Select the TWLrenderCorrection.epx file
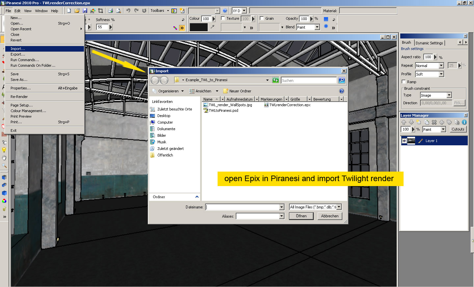 tap(287, 105)
